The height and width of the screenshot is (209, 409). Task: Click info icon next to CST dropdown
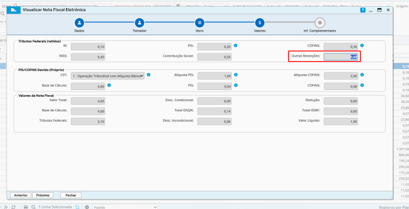[x=148, y=75]
